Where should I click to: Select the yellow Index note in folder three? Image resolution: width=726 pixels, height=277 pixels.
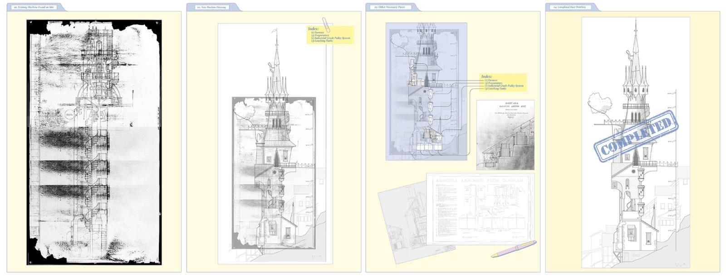(x=503, y=83)
